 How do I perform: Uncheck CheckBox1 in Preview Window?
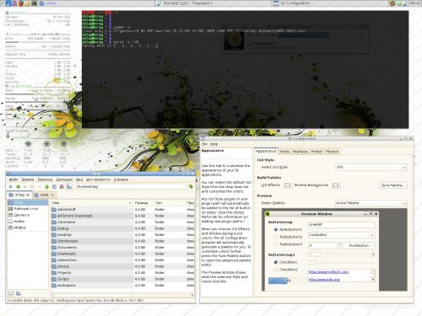click(276, 262)
